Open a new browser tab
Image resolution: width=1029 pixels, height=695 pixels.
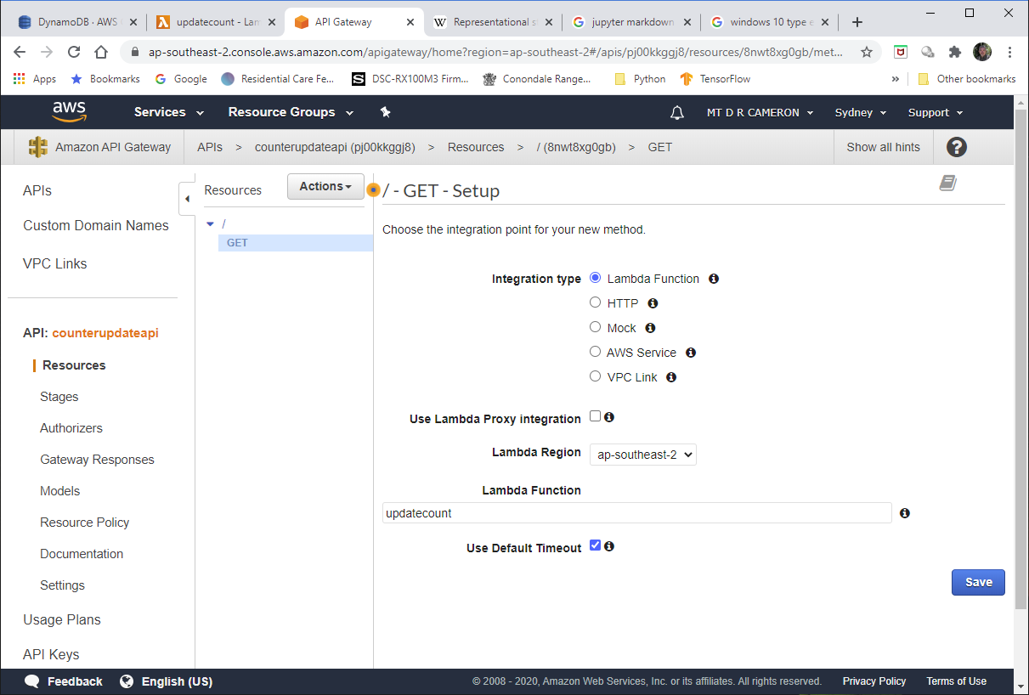[857, 22]
